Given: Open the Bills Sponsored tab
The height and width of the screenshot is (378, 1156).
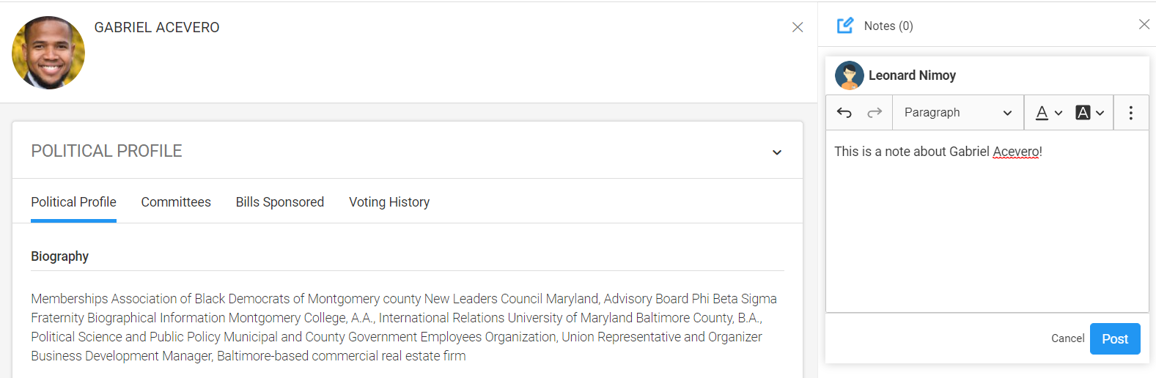Looking at the screenshot, I should pos(280,202).
